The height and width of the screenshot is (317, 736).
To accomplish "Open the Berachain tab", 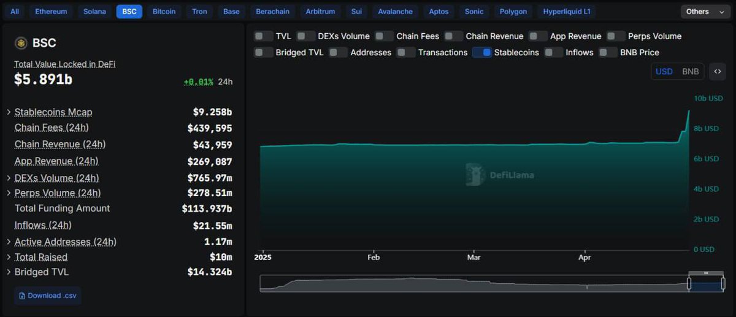I will [272, 12].
